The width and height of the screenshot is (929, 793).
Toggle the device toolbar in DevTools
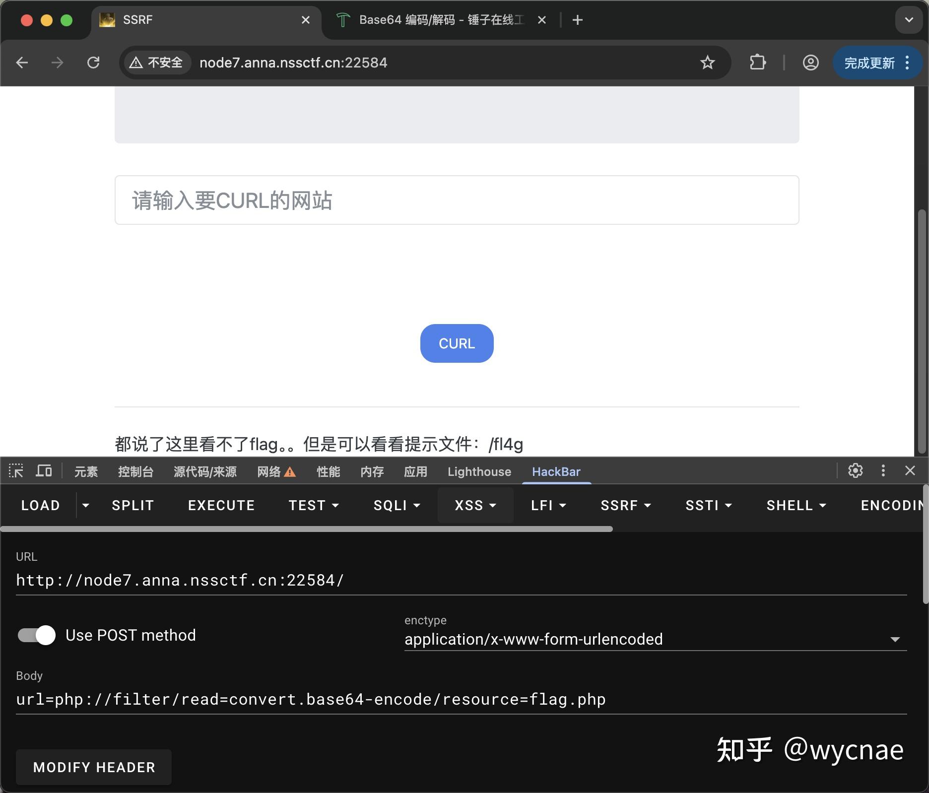[x=44, y=471]
